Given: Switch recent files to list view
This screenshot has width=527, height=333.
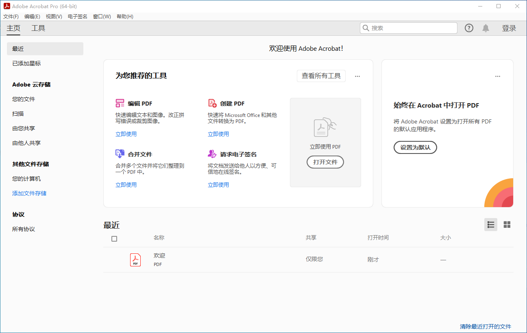Looking at the screenshot, I should tap(491, 225).
